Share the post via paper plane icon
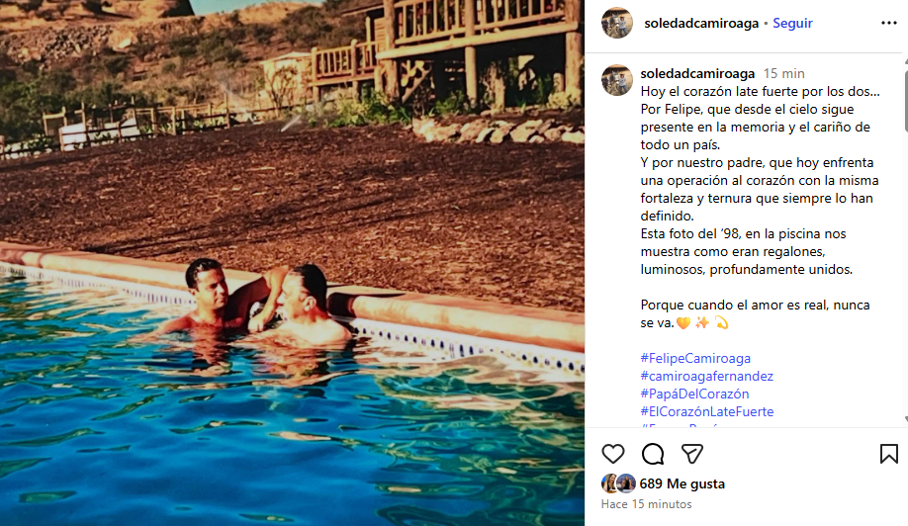Viewport: 908px width, 526px height. 692,454
